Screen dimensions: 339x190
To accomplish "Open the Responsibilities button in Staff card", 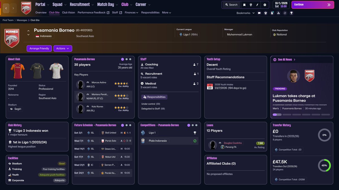I will [x=154, y=97].
